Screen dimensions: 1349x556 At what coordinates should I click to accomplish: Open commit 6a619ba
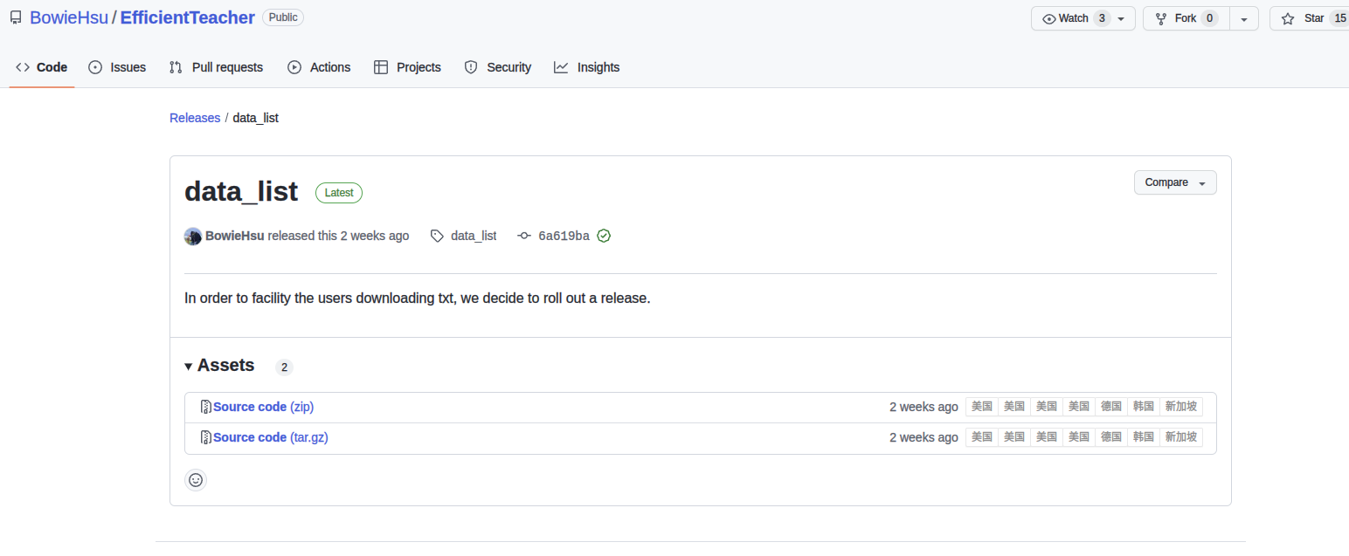564,235
